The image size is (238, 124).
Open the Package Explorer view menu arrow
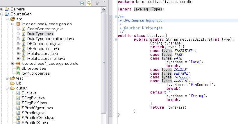tap(104, 2)
